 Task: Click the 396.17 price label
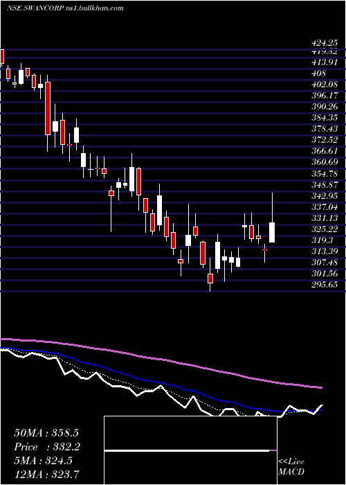click(324, 96)
